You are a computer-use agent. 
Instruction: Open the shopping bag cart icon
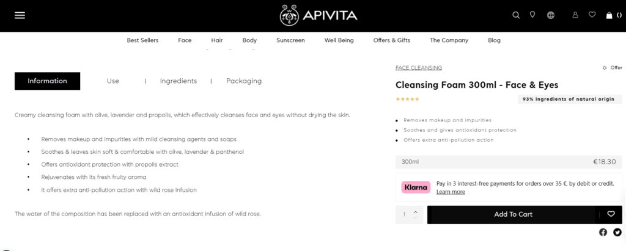point(609,15)
